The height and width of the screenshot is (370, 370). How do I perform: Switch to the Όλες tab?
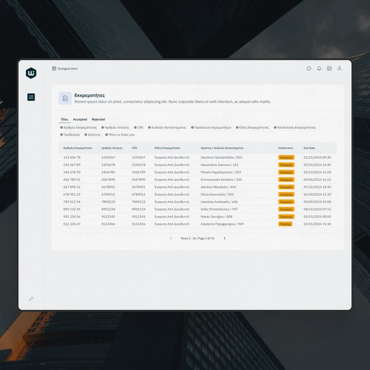point(65,119)
